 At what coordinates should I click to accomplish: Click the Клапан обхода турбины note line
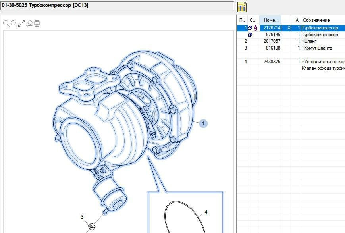pos(322,68)
